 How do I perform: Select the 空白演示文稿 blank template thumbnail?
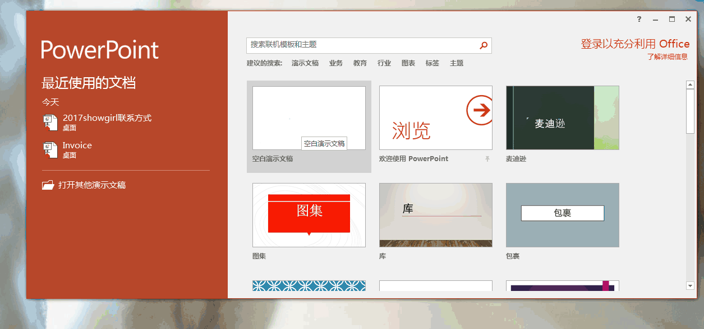pos(309,118)
